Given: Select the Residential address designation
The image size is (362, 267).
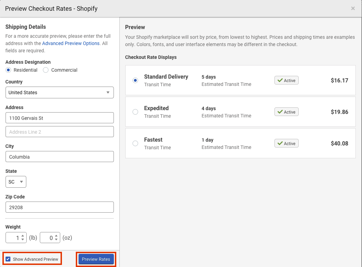Looking at the screenshot, I should click(x=8, y=70).
